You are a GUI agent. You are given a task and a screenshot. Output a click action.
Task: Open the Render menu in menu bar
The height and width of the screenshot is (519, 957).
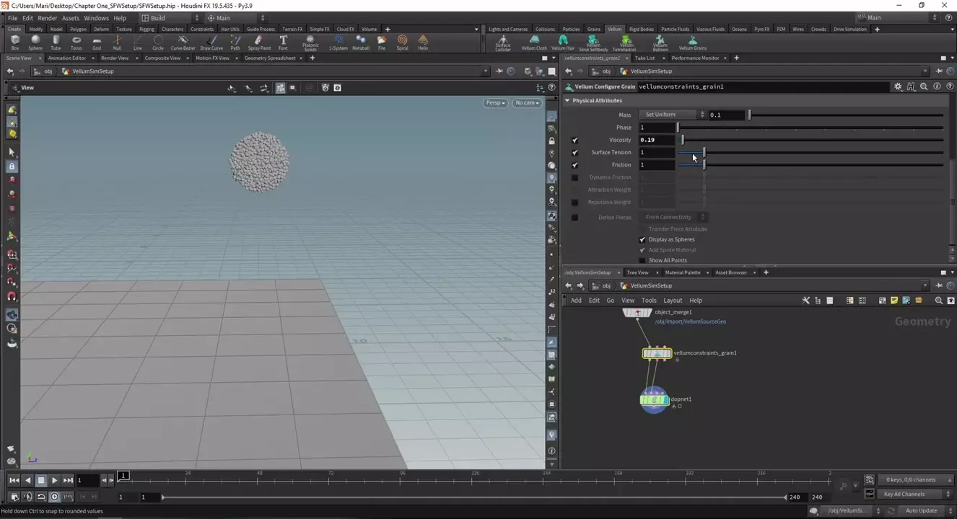click(x=47, y=18)
